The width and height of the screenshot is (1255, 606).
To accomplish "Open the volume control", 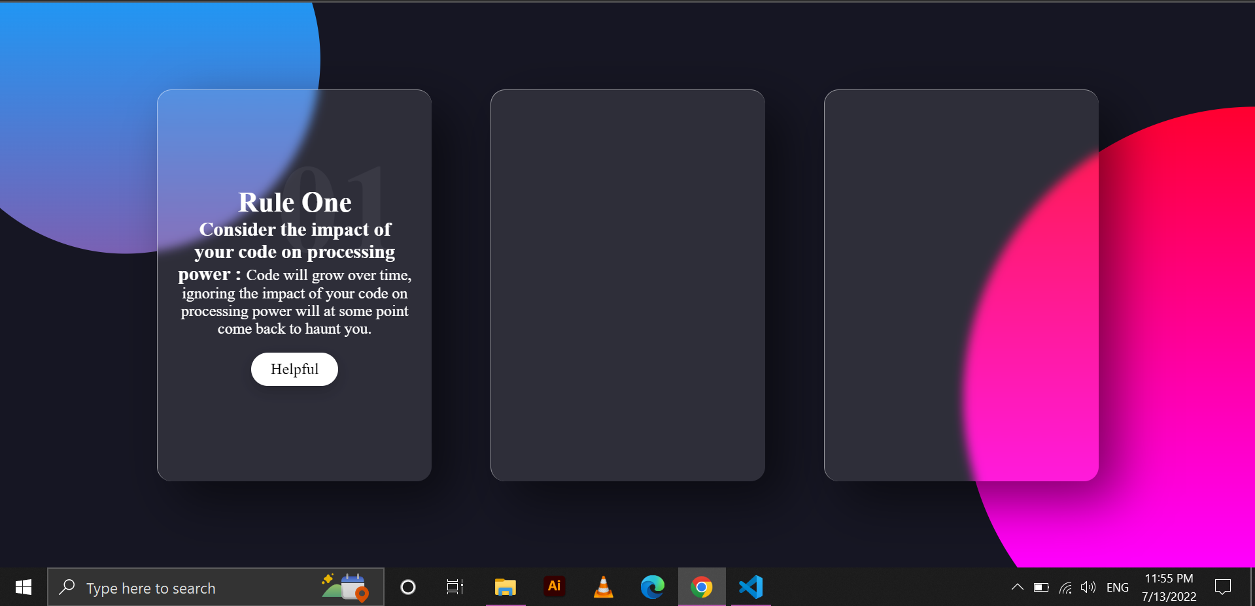I will (1088, 588).
